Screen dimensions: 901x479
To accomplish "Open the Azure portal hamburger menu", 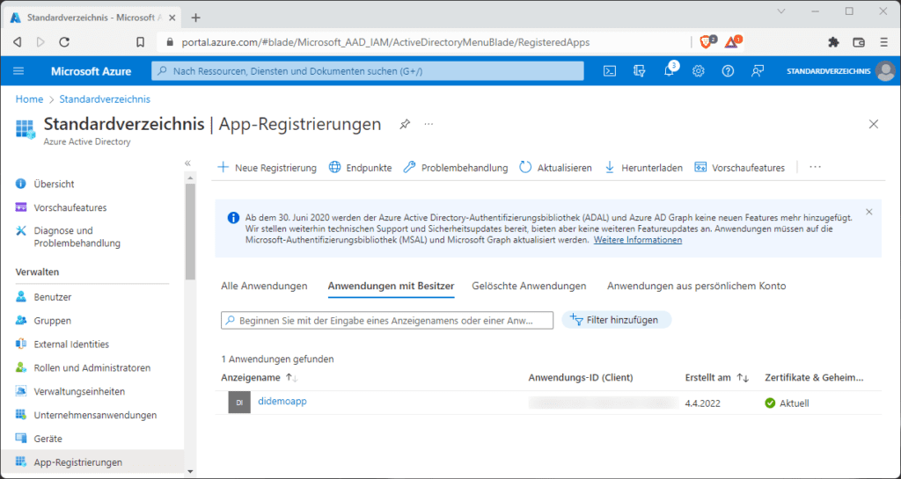I will 18,71.
